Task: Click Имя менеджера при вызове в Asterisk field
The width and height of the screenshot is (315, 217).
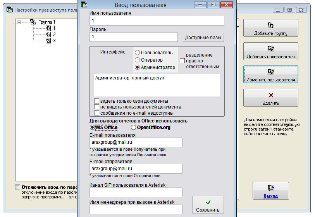Action: click(x=136, y=210)
